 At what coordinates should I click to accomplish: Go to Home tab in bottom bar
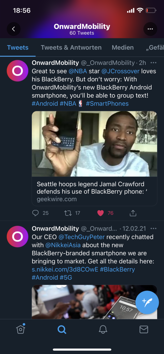[x=21, y=329]
